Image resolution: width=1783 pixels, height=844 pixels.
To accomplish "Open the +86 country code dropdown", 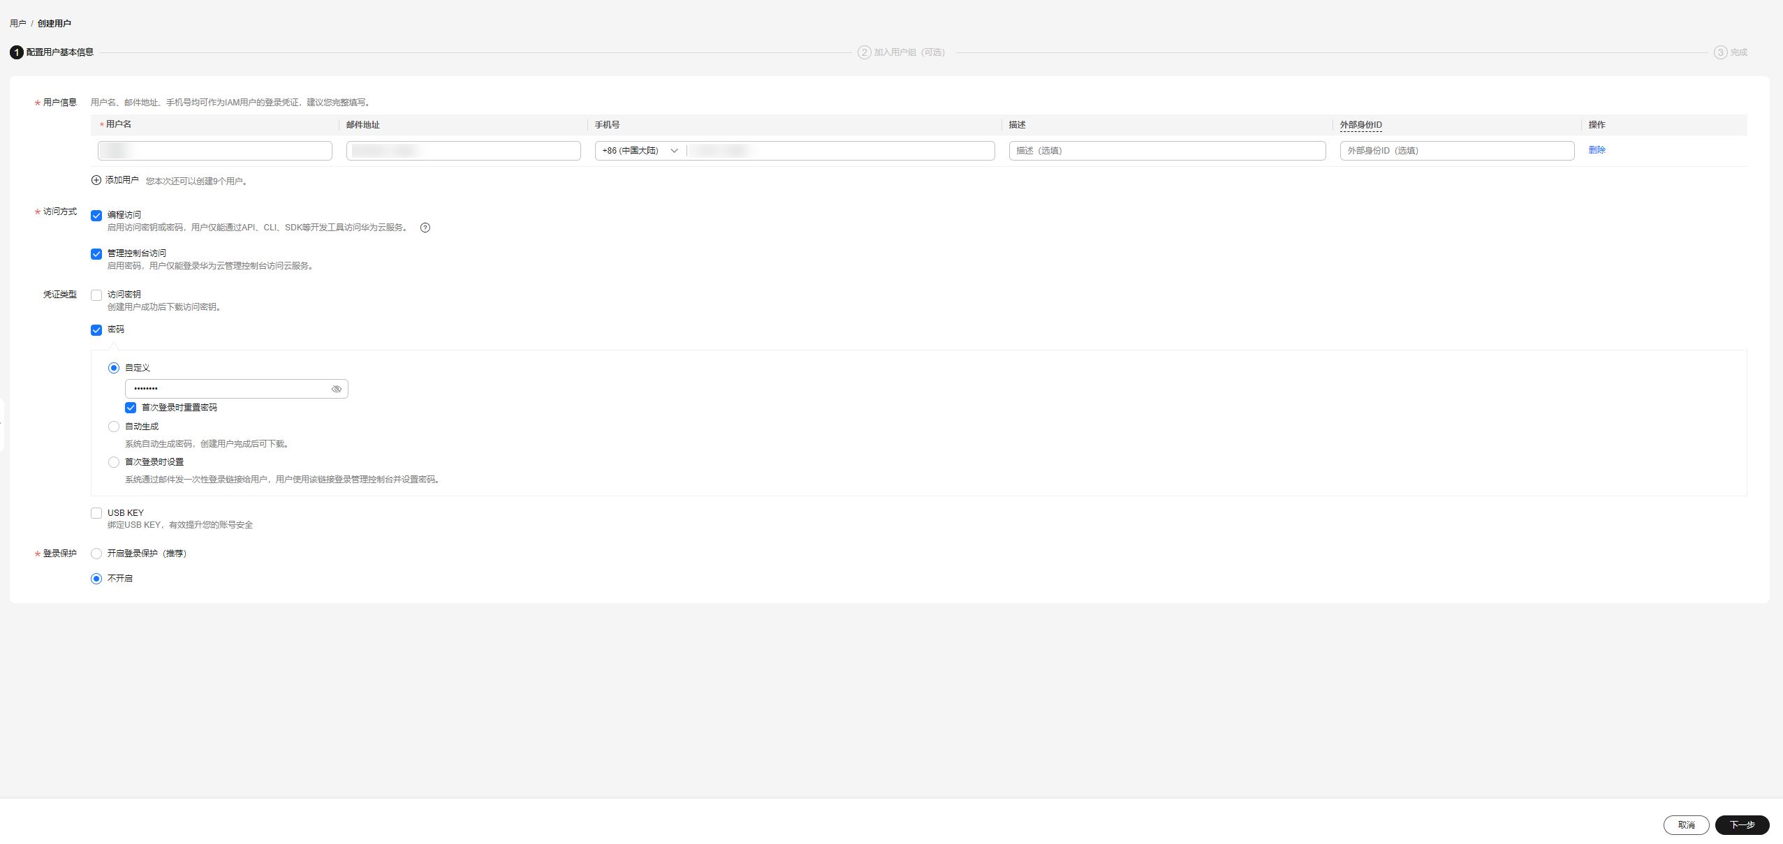I will pos(640,151).
